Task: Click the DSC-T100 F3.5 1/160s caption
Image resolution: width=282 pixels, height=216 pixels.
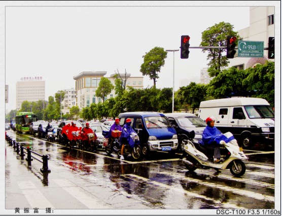Action: [248, 212]
